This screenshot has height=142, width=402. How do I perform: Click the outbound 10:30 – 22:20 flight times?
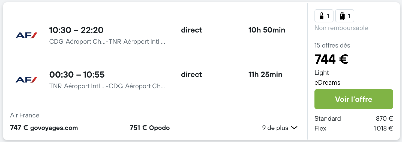click(x=76, y=30)
